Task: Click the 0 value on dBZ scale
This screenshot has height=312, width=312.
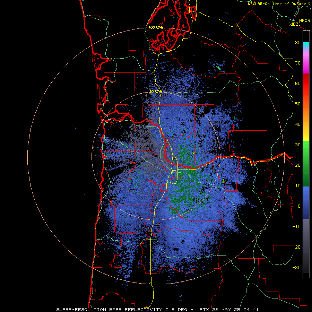Action: tap(299, 206)
